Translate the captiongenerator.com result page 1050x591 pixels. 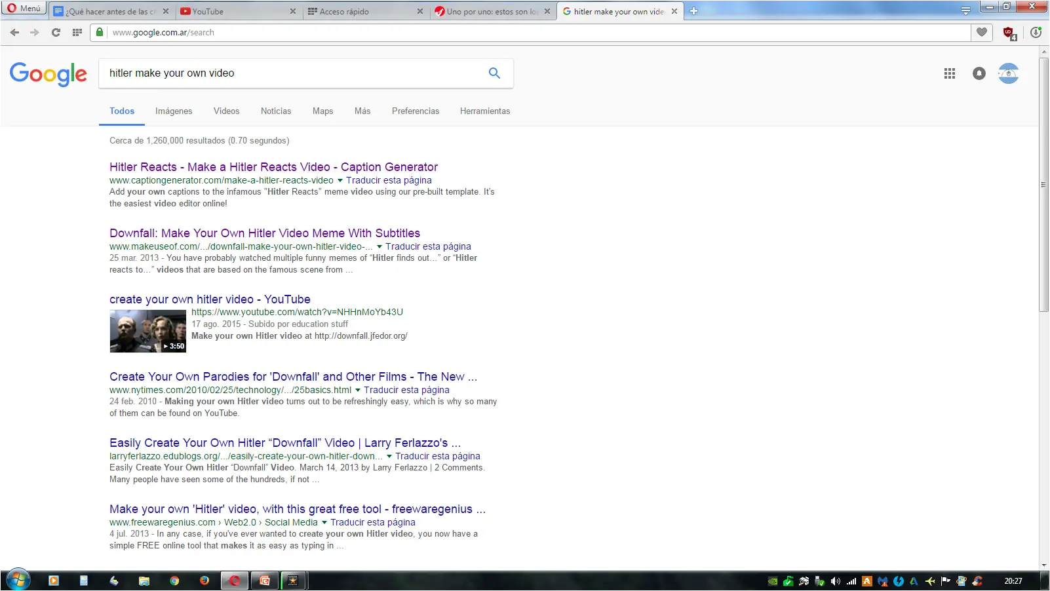[x=389, y=180]
